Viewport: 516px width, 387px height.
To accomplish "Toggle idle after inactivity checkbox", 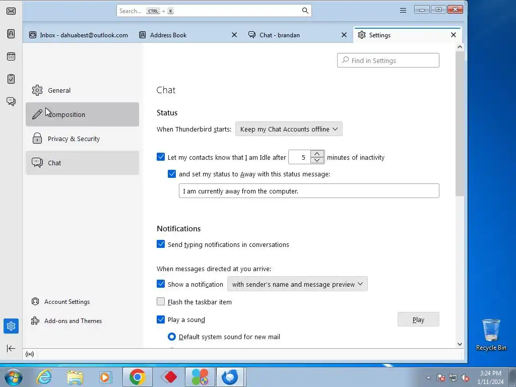I will coord(161,157).
